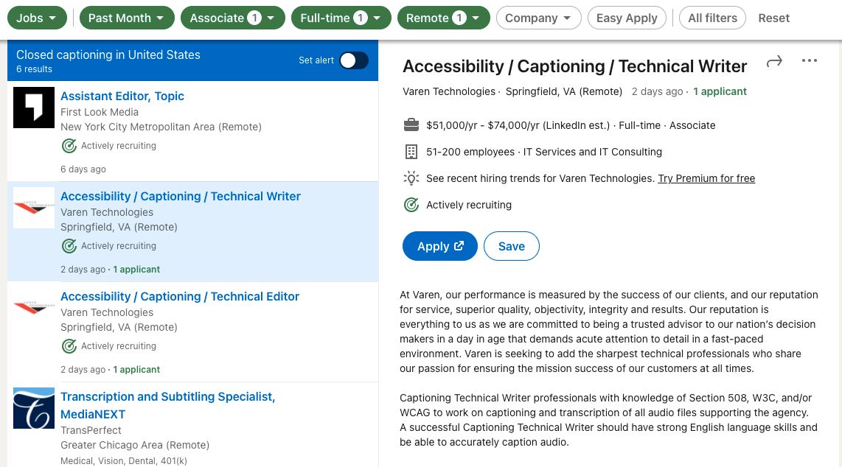Toggle the Remote filter pill
This screenshot has width=842, height=467.
click(443, 16)
